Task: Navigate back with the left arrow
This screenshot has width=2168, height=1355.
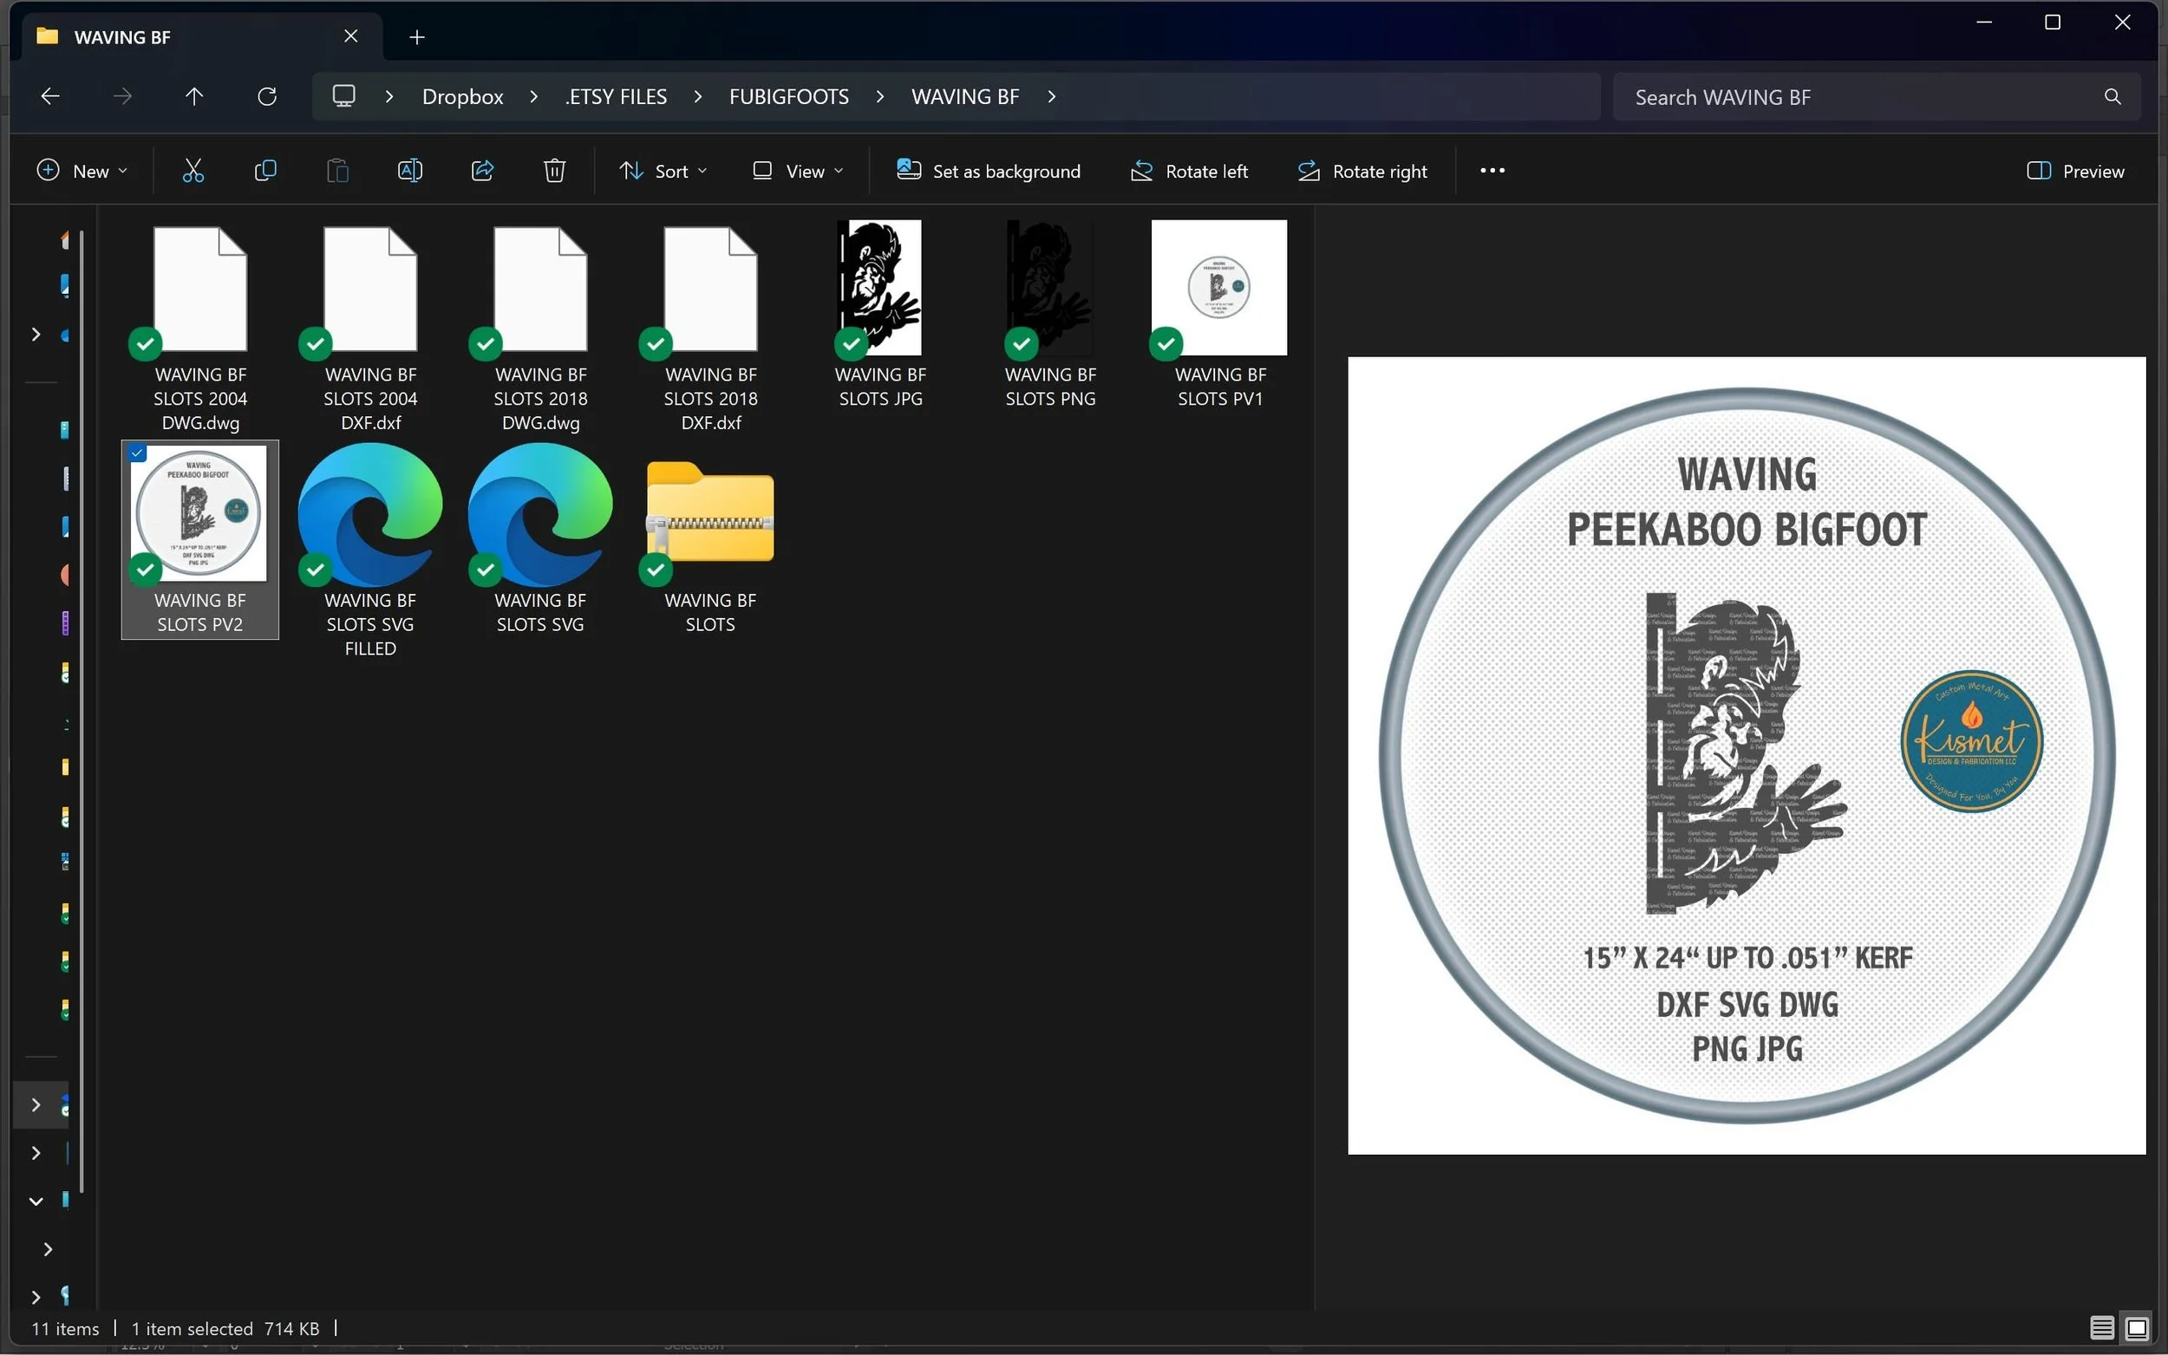Action: click(x=51, y=97)
